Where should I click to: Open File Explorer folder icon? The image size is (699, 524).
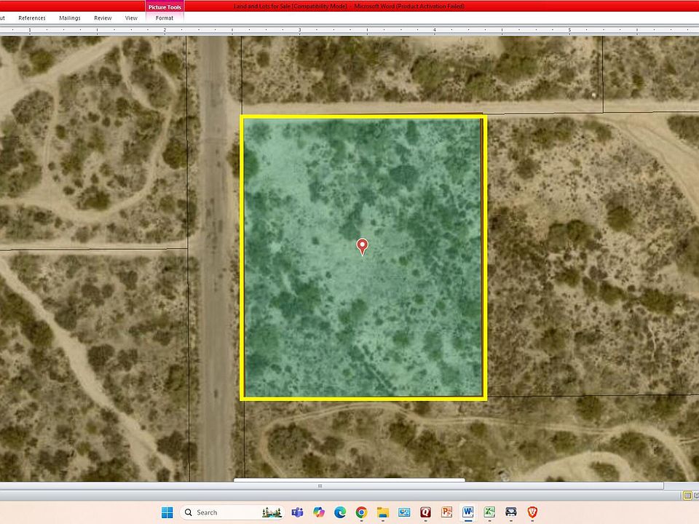tap(382, 512)
